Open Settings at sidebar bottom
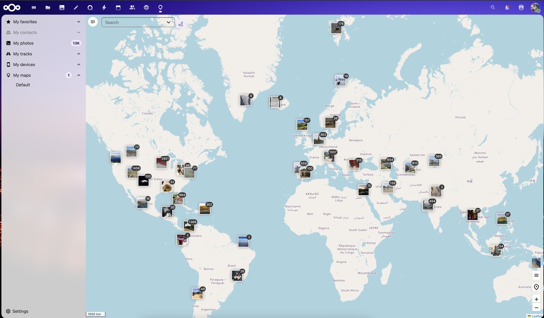Screen dimensions: 544x318 click(17, 311)
